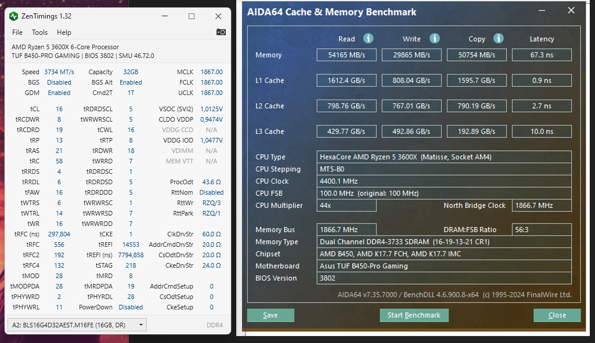Close the ZenTimings window

tap(218, 16)
